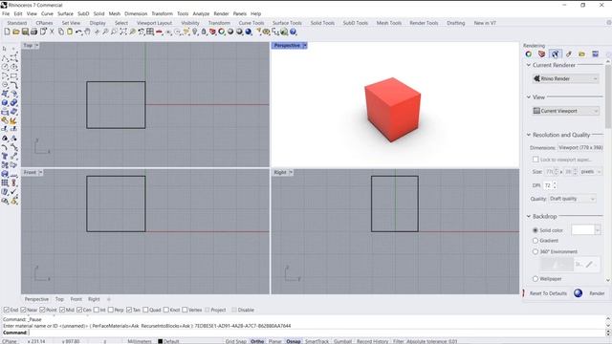Open the Perspective viewport title dropdown arrow
Screen dimensions: 612x344
(x=304, y=46)
